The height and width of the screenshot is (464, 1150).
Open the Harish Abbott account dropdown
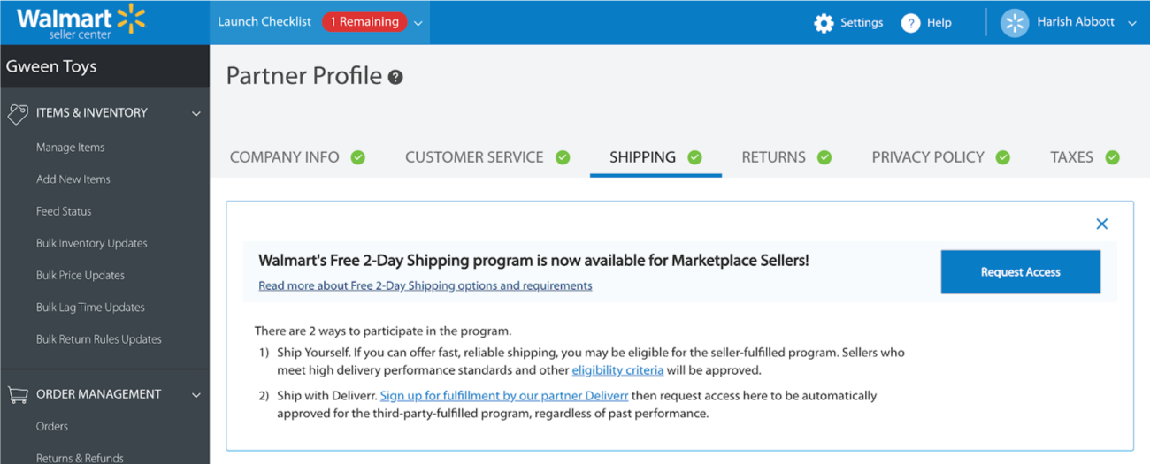[1131, 24]
